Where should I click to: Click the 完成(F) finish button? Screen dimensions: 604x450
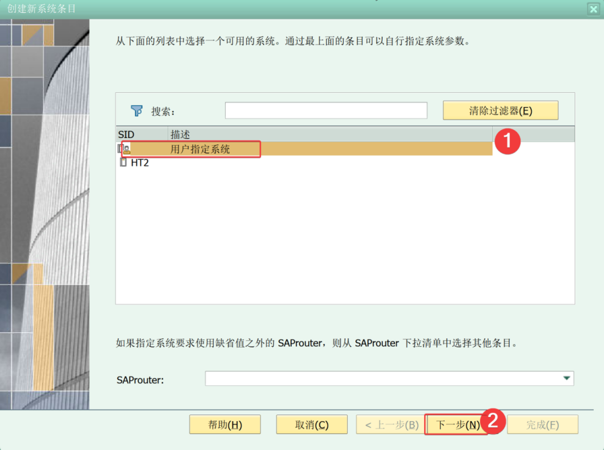click(x=542, y=424)
